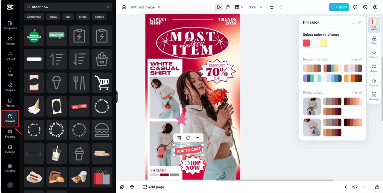Image resolution: width=383 pixels, height=193 pixels.
Task: Open the Frames sidebar panel
Action: pyautogui.click(x=10, y=134)
